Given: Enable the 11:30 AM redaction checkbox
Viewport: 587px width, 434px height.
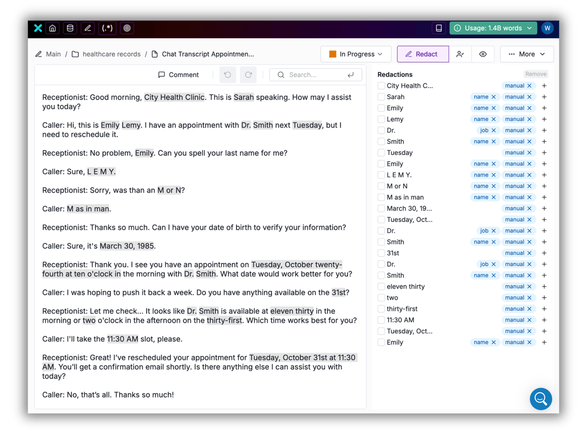Looking at the screenshot, I should [x=381, y=320].
